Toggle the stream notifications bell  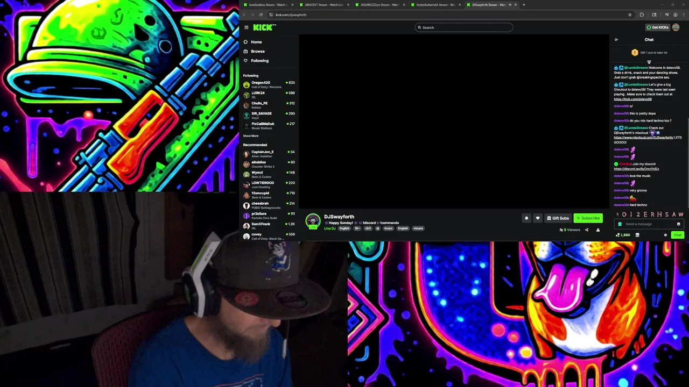pos(526,218)
